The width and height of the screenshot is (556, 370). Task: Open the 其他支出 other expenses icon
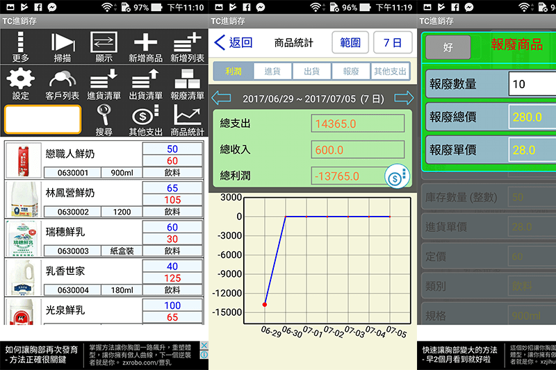(145, 120)
